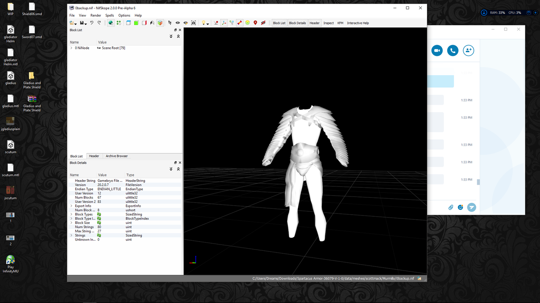
Task: Collapse all rows in Block Details panel
Action: (178, 169)
